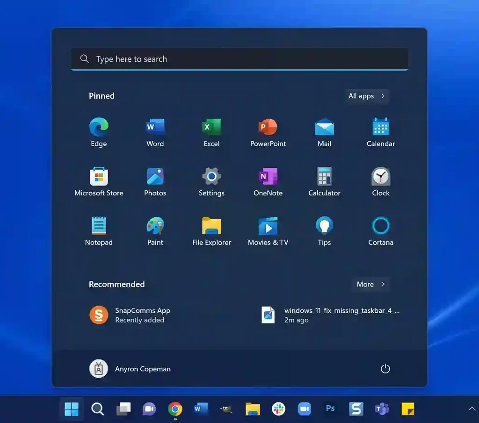Open File Explorer from the Pinned apps
479x423 pixels.
pos(211,231)
